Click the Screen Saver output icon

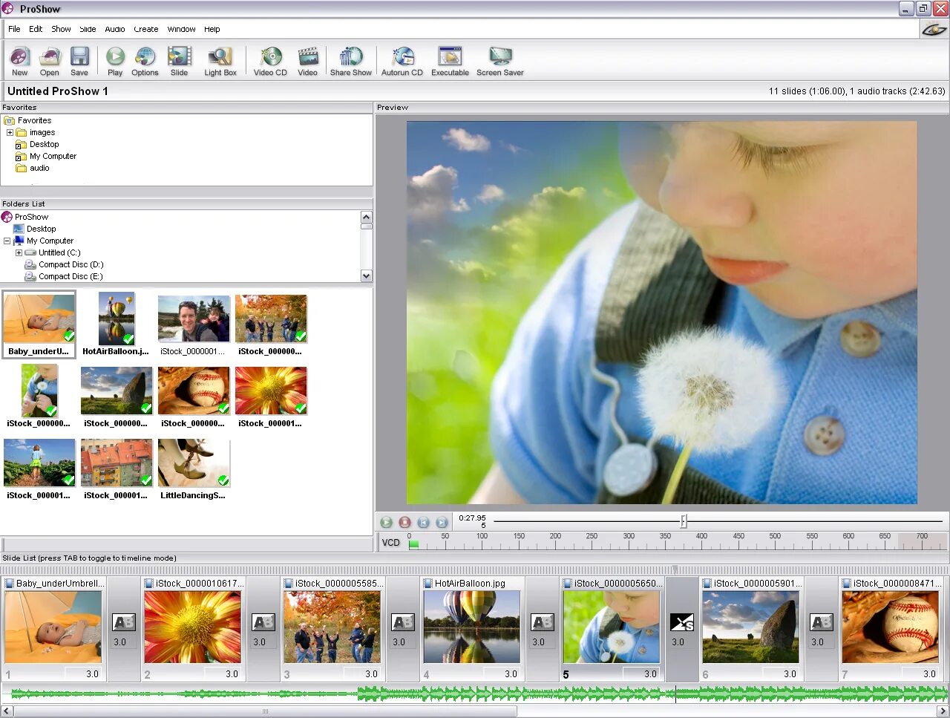pyautogui.click(x=500, y=61)
